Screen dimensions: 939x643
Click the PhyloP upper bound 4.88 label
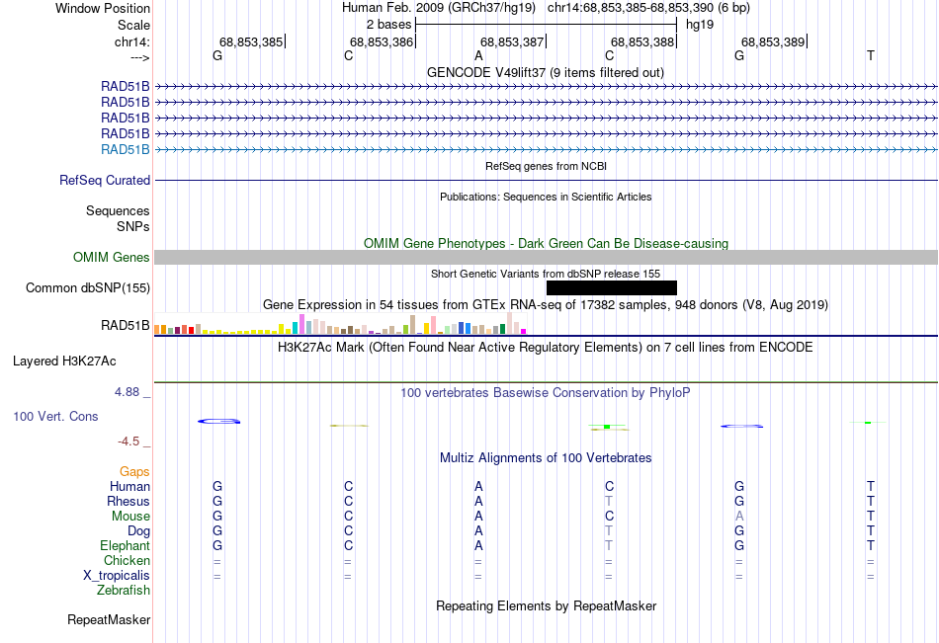127,392
